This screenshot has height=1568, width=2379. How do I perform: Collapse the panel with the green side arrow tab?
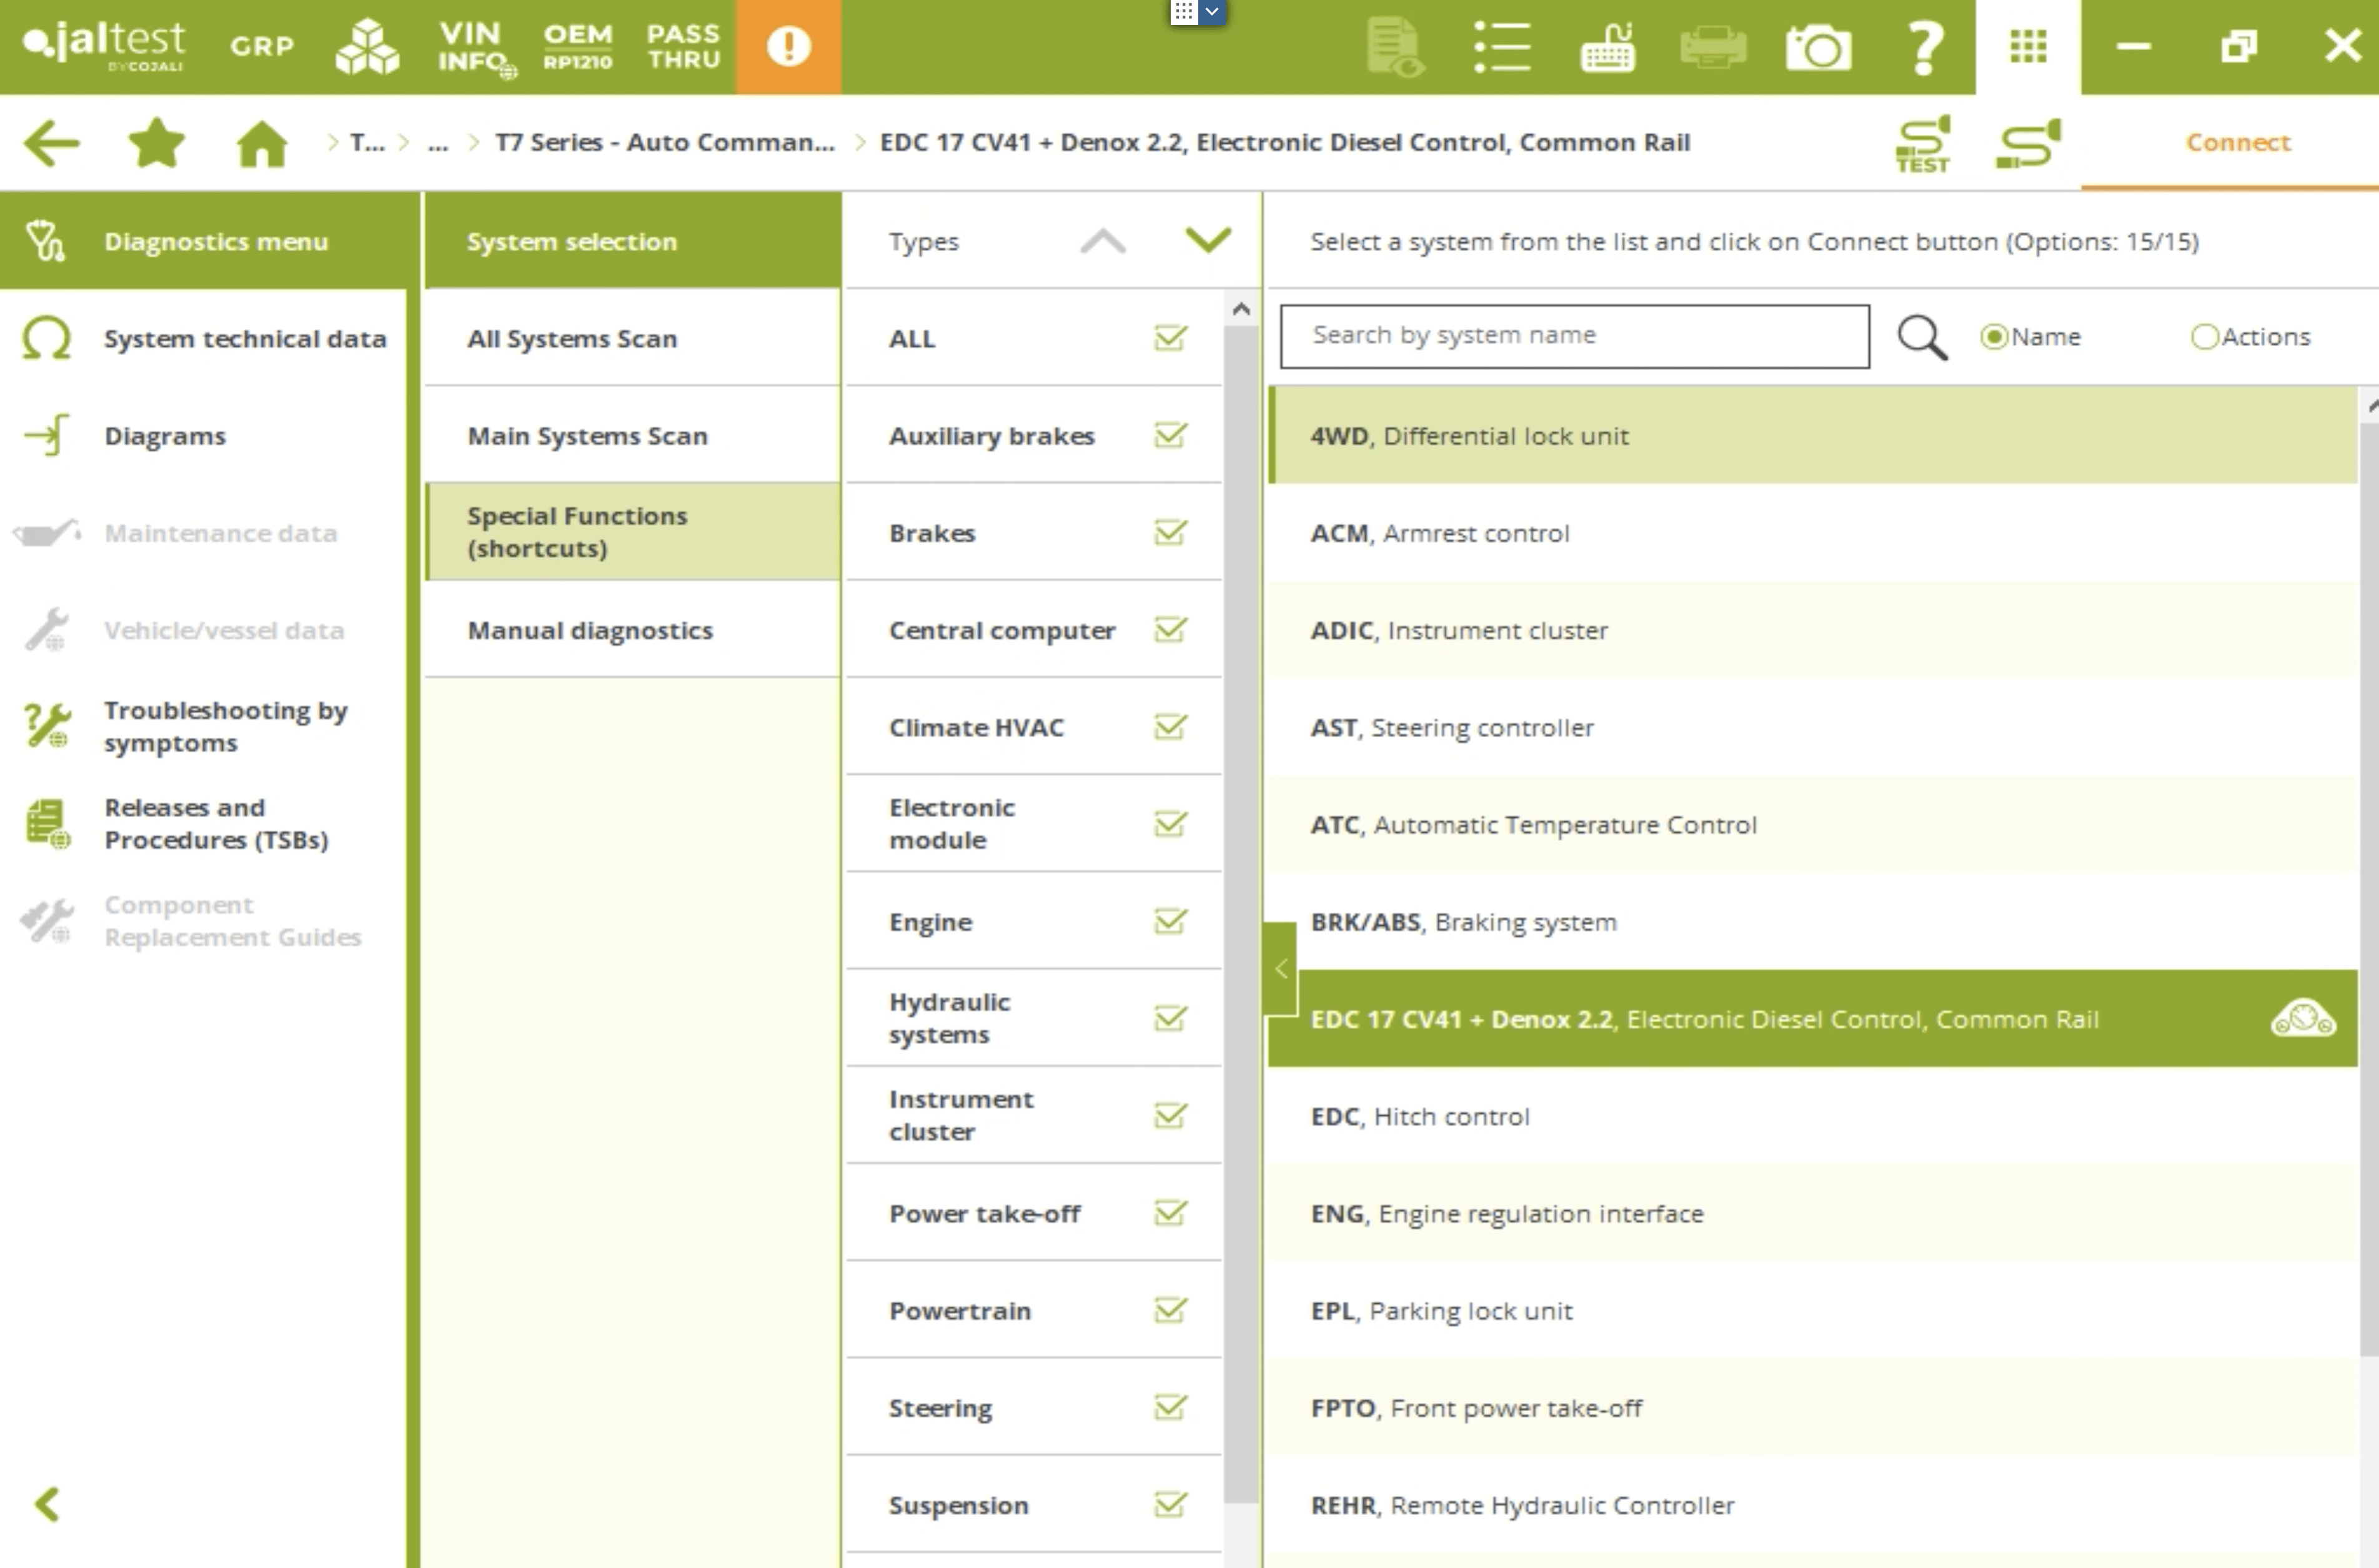[1280, 968]
